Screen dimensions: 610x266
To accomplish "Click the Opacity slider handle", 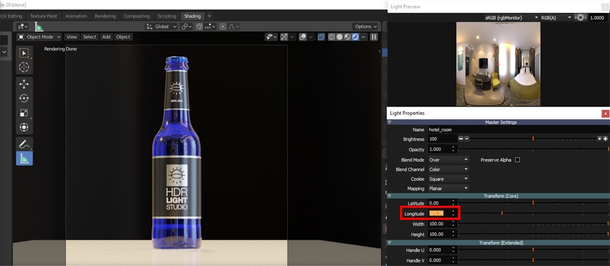I will tap(608, 149).
